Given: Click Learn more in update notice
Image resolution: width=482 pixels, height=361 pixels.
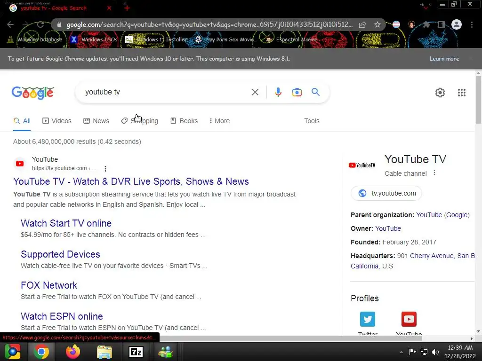Looking at the screenshot, I should tap(444, 59).
